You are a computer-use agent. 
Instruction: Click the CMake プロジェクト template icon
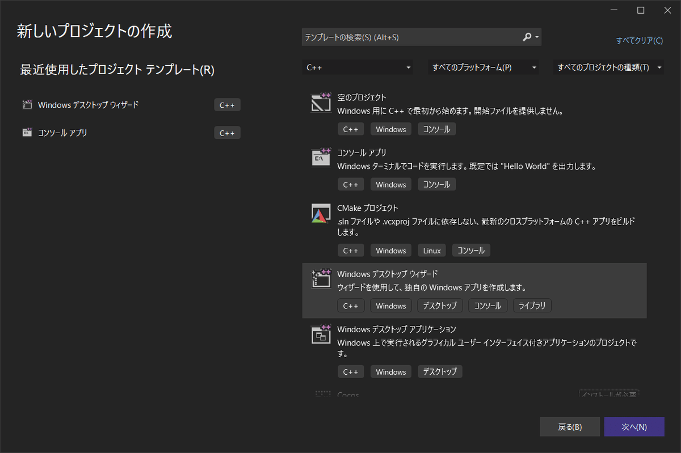(321, 213)
